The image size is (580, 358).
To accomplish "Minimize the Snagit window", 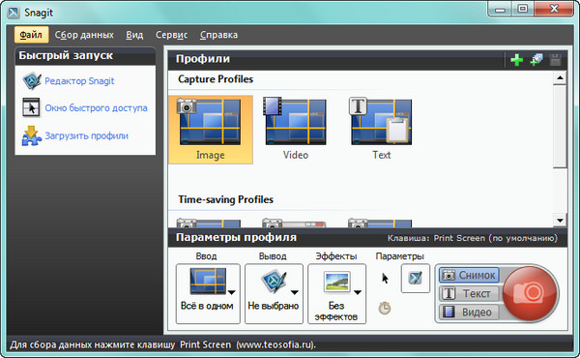I will tap(500, 10).
